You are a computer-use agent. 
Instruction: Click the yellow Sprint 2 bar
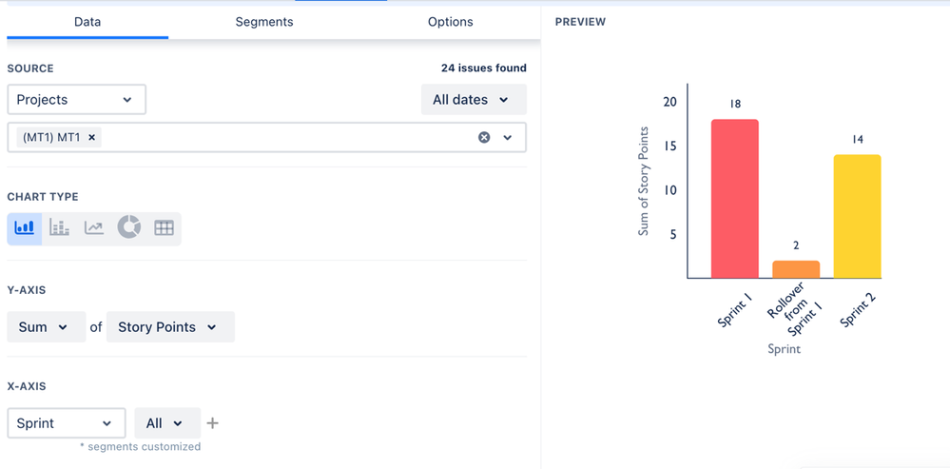[858, 216]
